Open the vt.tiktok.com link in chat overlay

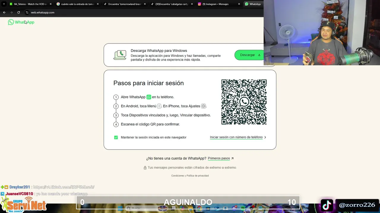(64, 187)
